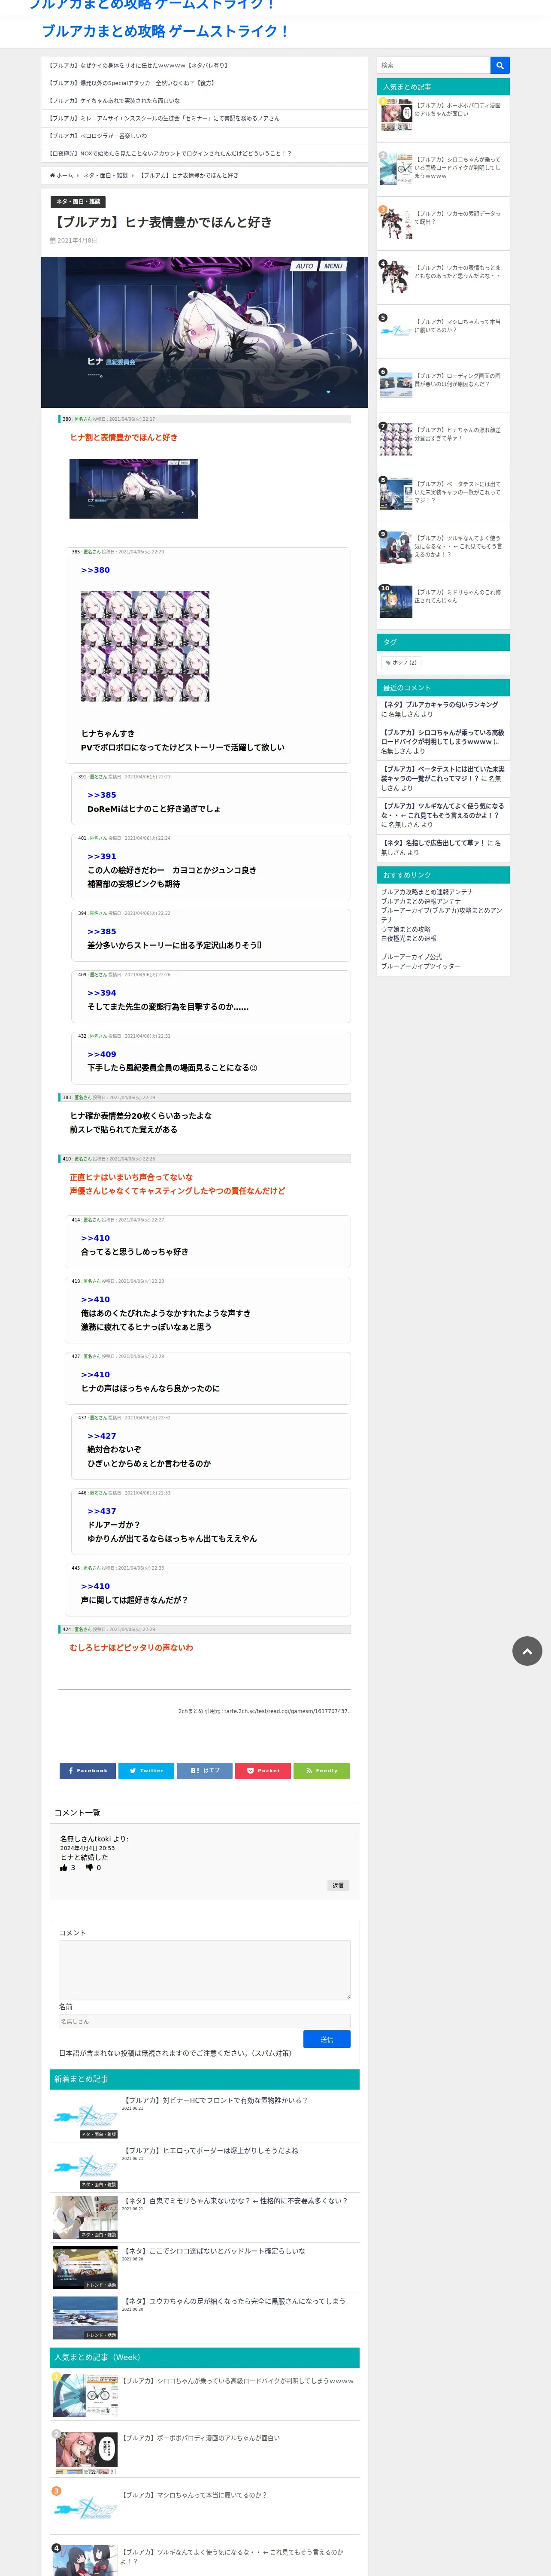Image resolution: width=551 pixels, height=2576 pixels.
Task: Click the thumbs-down icon on tkoki's comment
Action: click(89, 1867)
